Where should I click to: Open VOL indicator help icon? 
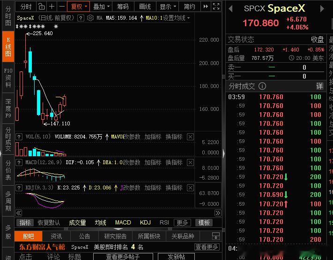[19, 137]
